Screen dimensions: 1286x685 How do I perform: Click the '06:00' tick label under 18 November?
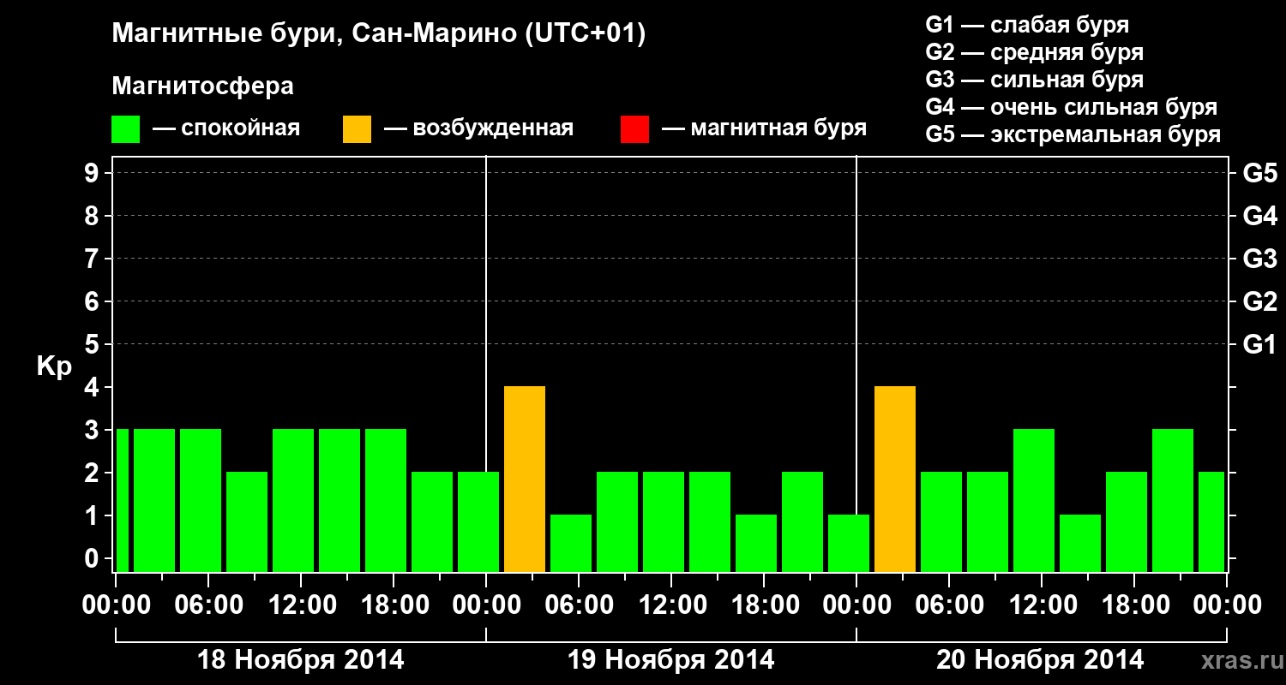pos(210,605)
